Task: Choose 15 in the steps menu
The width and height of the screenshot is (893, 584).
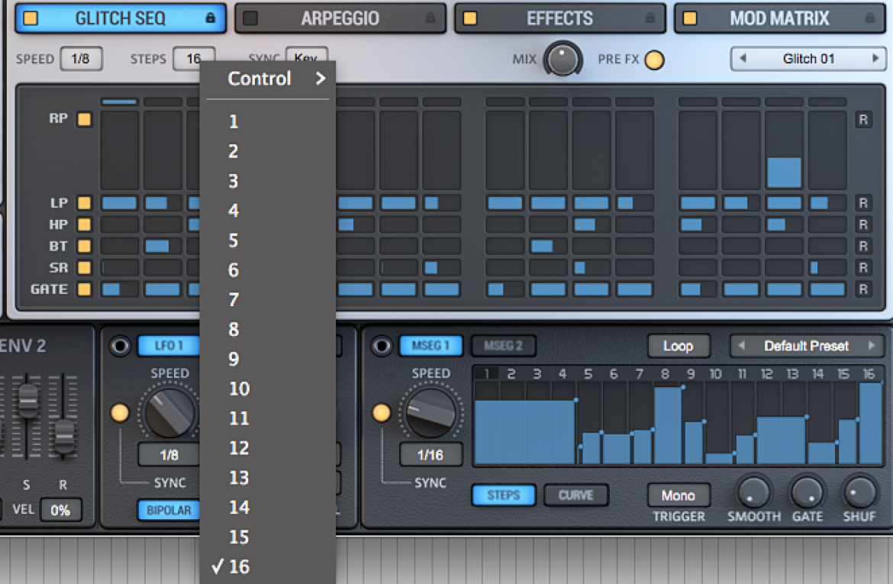Action: [268, 537]
